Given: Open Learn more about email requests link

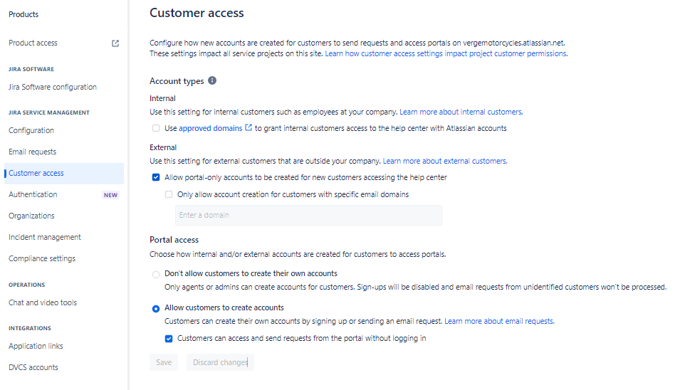Looking at the screenshot, I should click(x=498, y=322).
